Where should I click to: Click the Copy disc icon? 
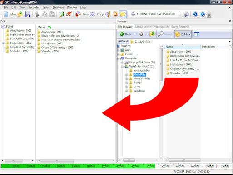93,14
